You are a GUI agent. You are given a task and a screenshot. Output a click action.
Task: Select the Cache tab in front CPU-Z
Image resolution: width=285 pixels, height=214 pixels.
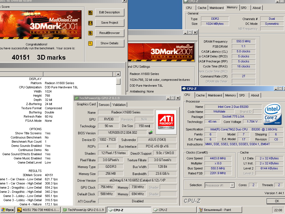tap(200, 95)
